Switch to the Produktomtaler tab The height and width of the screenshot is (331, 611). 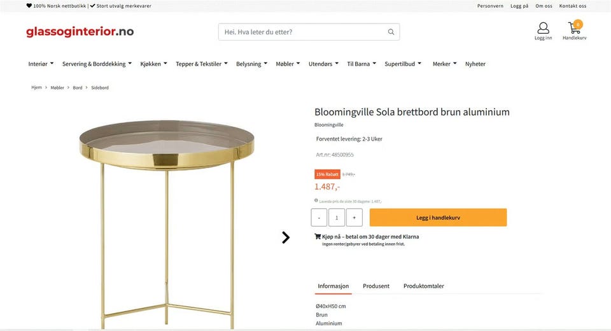pos(424,286)
